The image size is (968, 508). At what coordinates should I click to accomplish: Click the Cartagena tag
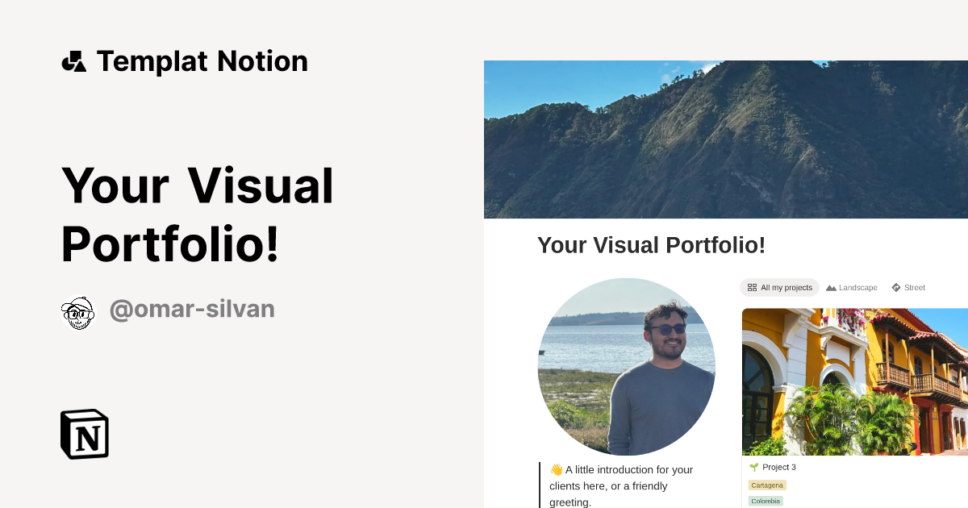pos(767,485)
